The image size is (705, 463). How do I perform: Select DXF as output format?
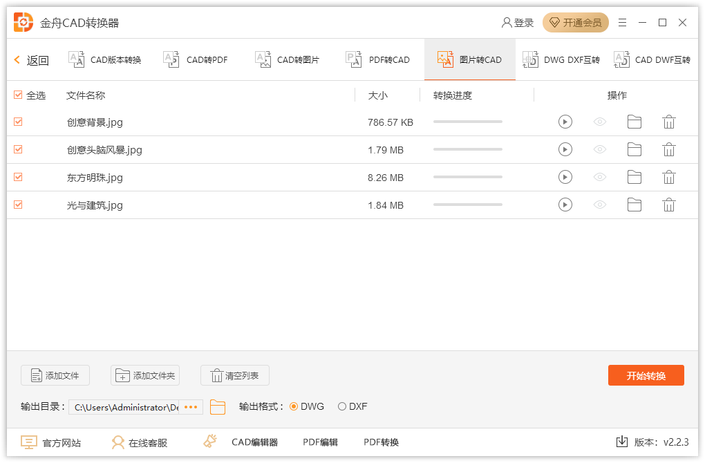tap(341, 406)
